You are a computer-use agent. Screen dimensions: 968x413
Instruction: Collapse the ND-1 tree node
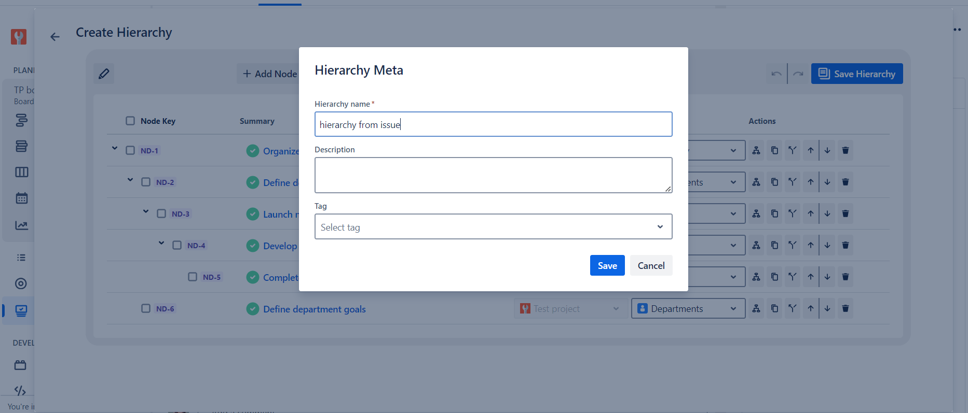115,149
